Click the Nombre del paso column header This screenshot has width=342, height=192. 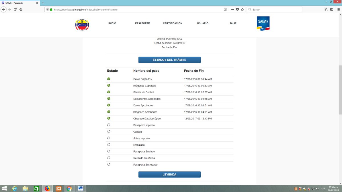[146, 71]
